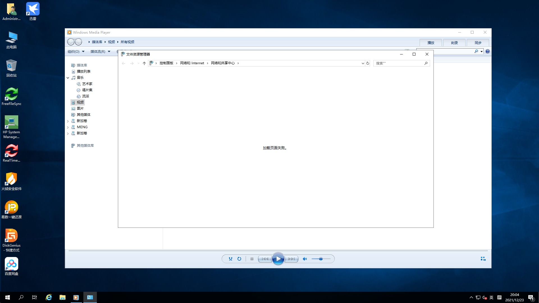Click the Explorer search input box
539x303 pixels.
click(x=399, y=63)
